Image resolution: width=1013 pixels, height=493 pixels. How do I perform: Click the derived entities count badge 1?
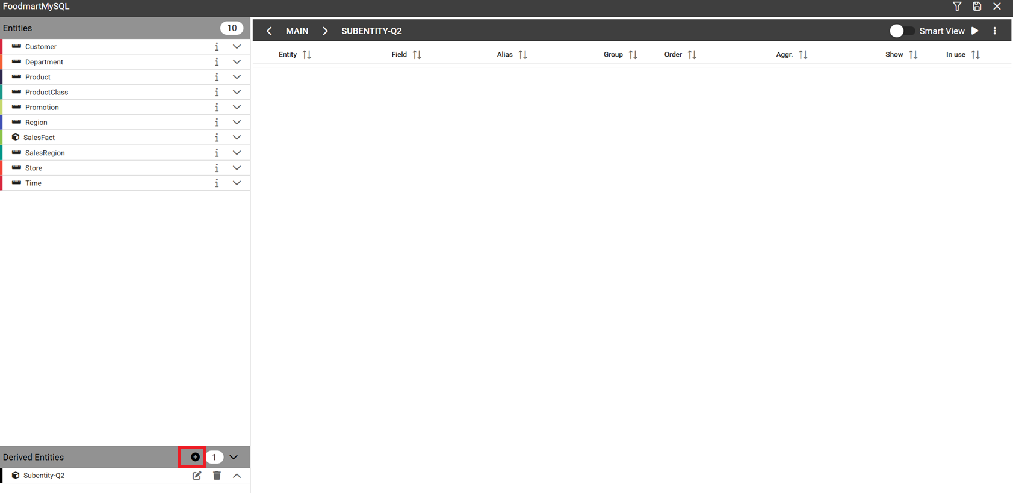pyautogui.click(x=214, y=457)
